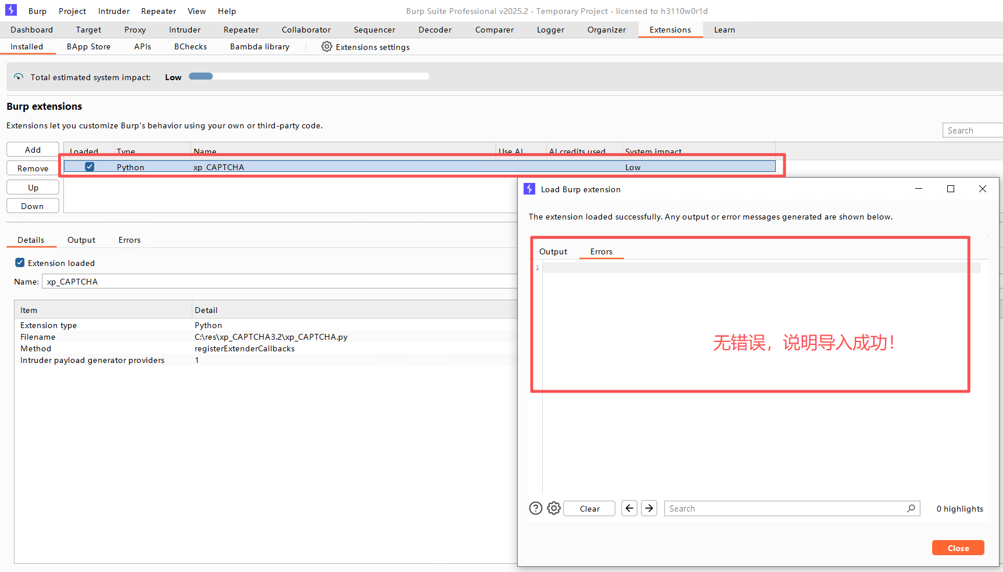Select the Installed sub-tab

27,46
